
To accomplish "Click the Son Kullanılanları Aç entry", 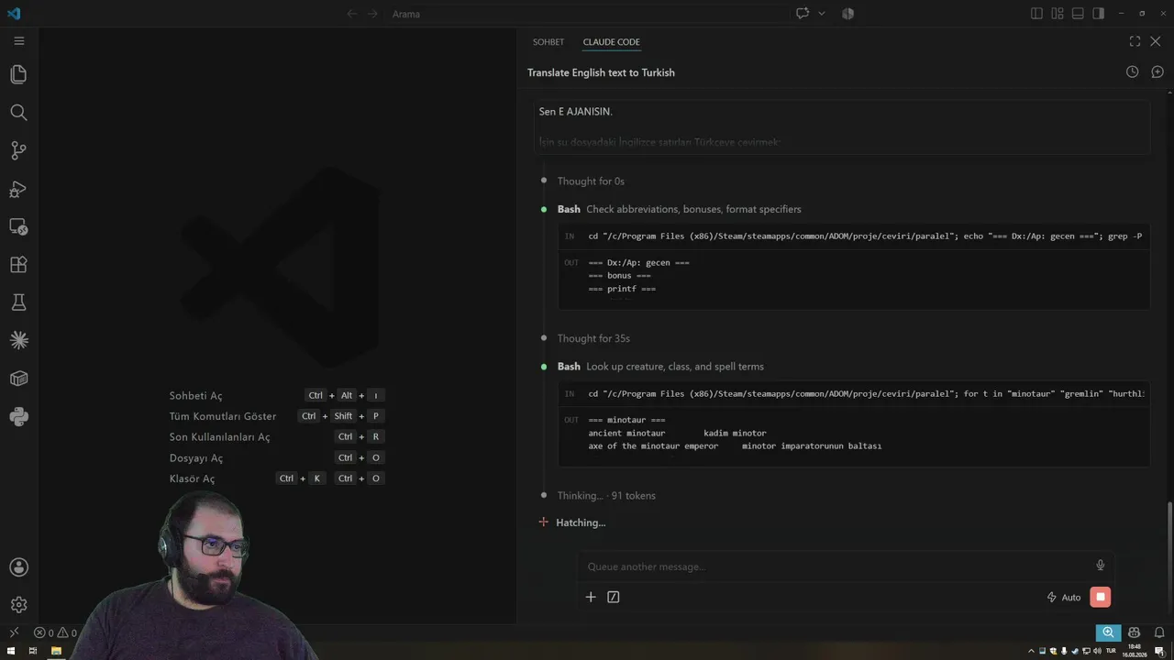I will pyautogui.click(x=276, y=437).
